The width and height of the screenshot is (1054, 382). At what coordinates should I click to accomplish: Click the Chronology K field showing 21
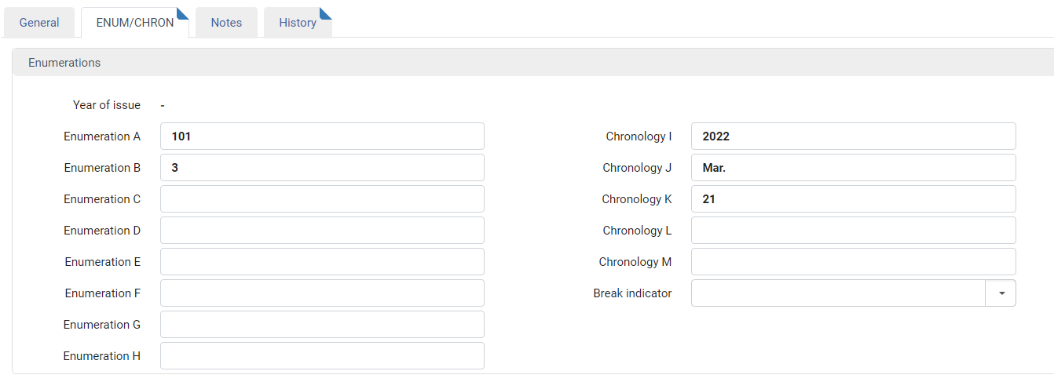click(x=854, y=199)
